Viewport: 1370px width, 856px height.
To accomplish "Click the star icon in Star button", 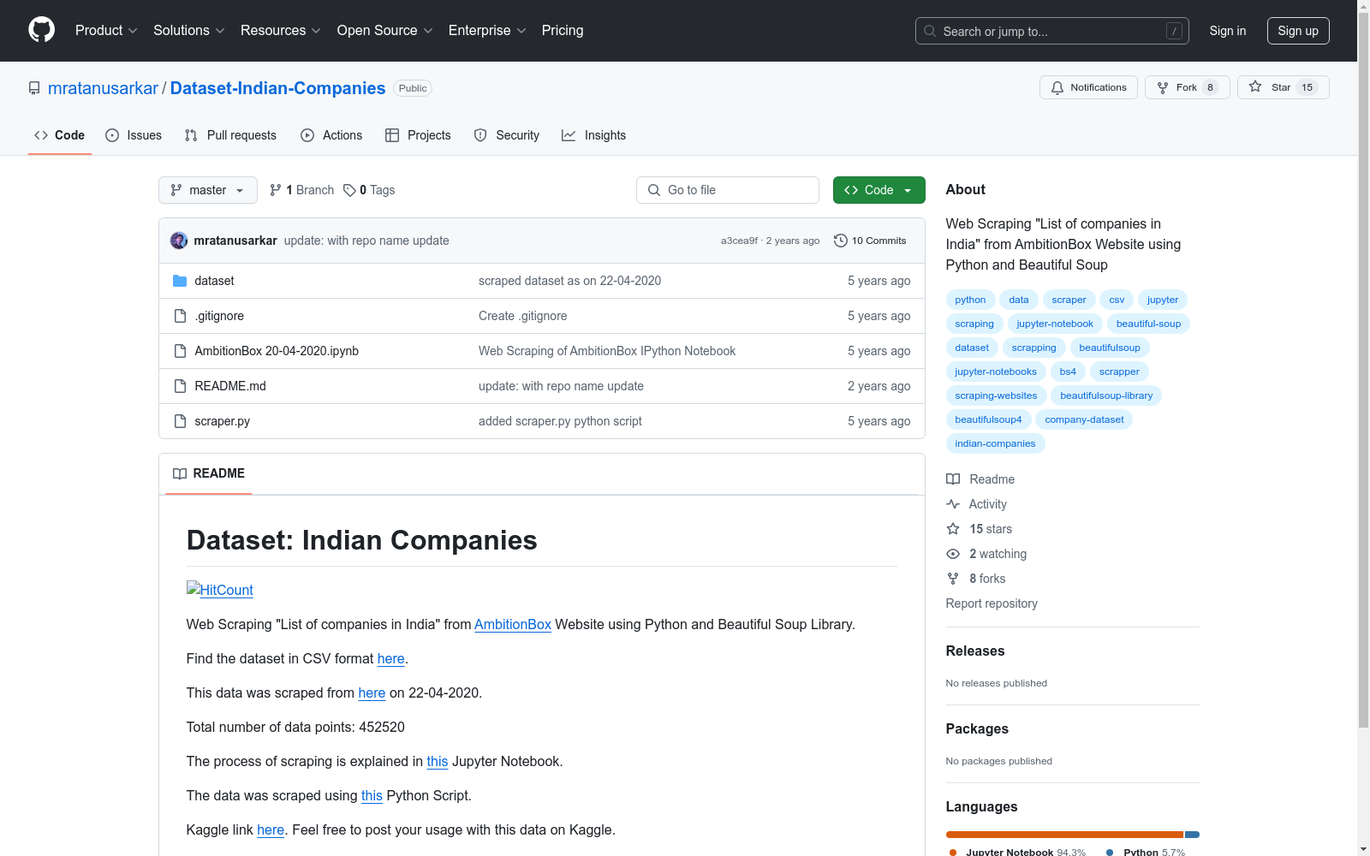I will (x=1255, y=86).
